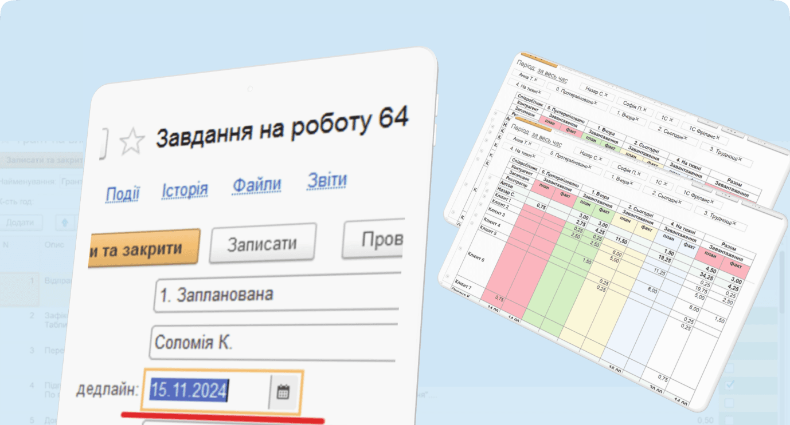Toggle the checked checkbox in faded background list
The image size is (790, 425).
pyautogui.click(x=731, y=385)
